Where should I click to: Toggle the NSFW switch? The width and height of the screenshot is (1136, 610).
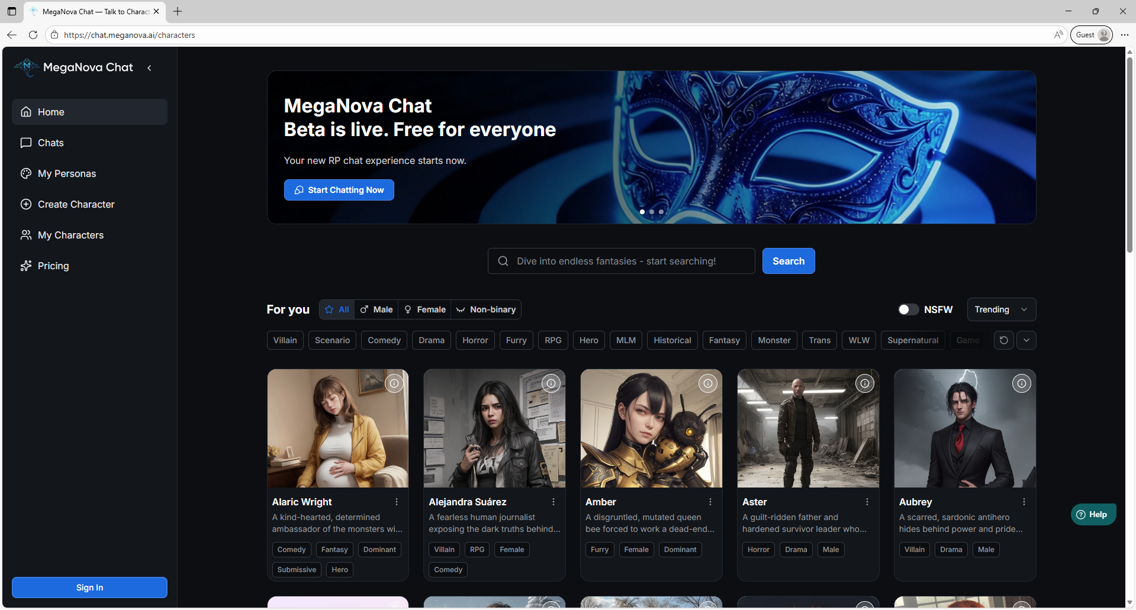907,309
